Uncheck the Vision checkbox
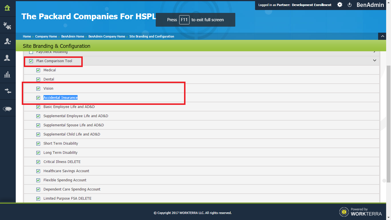Image resolution: width=391 pixels, height=220 pixels. (38, 89)
